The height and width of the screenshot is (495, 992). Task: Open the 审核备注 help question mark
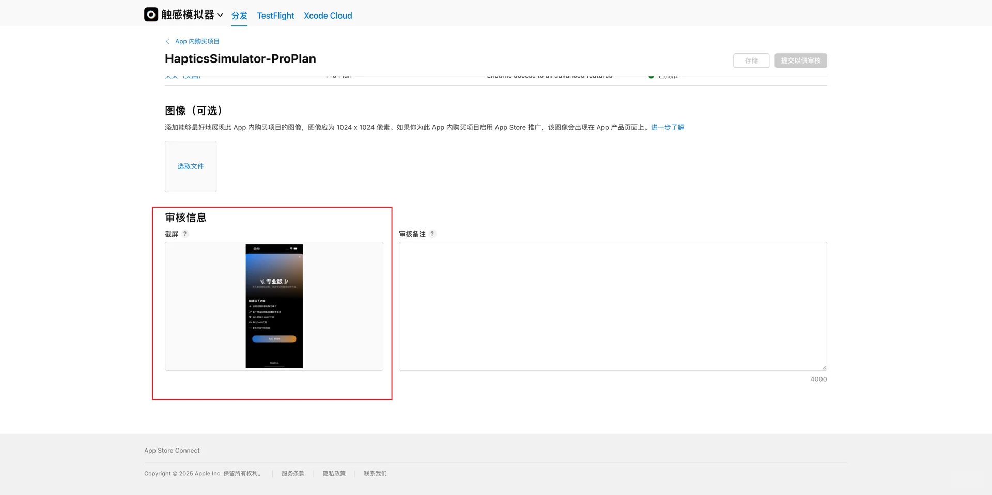[x=432, y=234]
